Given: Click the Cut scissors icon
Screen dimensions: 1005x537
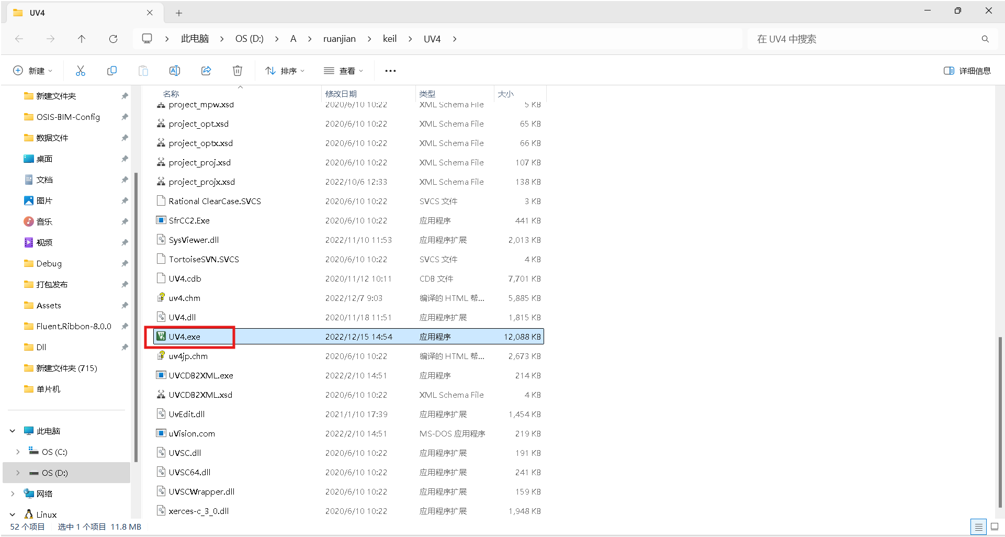Looking at the screenshot, I should [x=80, y=71].
